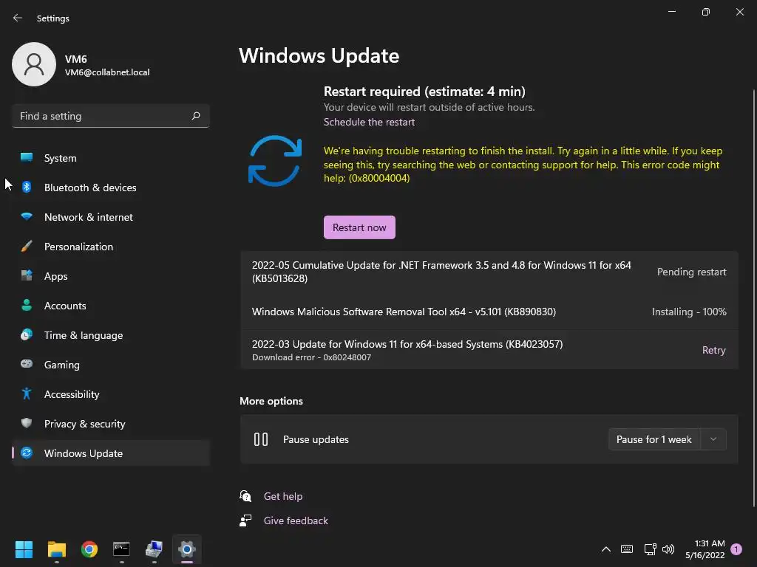757x567 pixels.
Task: Open Time & language section
Action: point(111,335)
